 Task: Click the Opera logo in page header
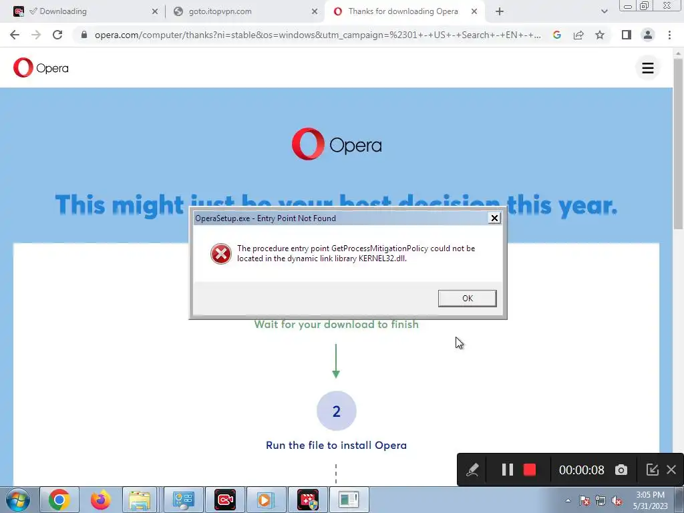coord(41,67)
